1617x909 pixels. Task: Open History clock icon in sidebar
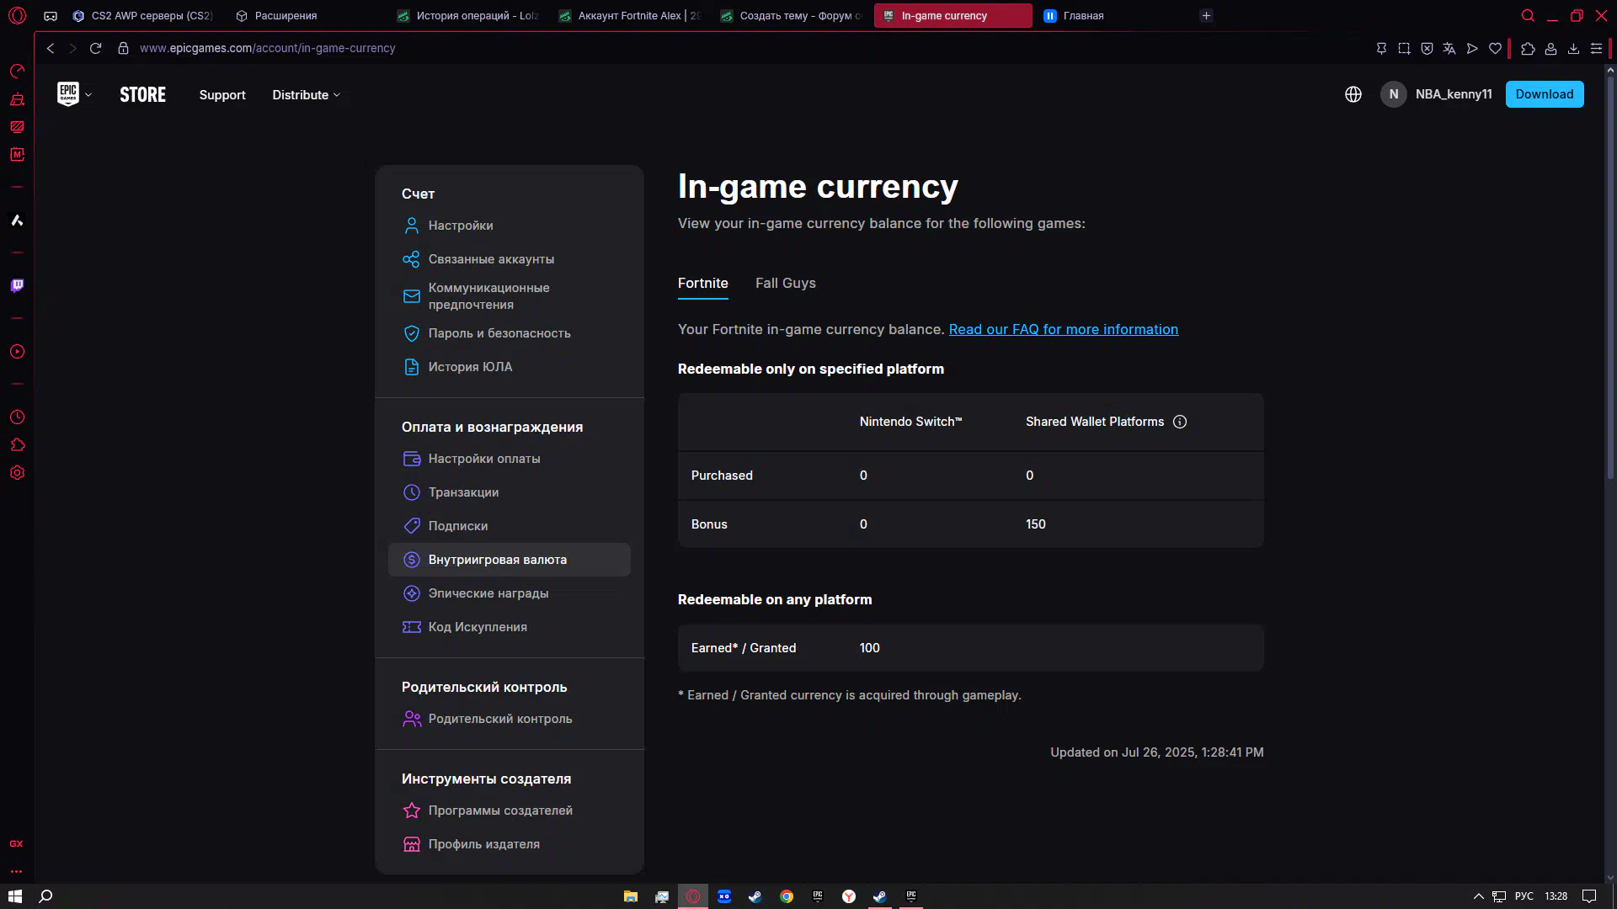pyautogui.click(x=17, y=417)
